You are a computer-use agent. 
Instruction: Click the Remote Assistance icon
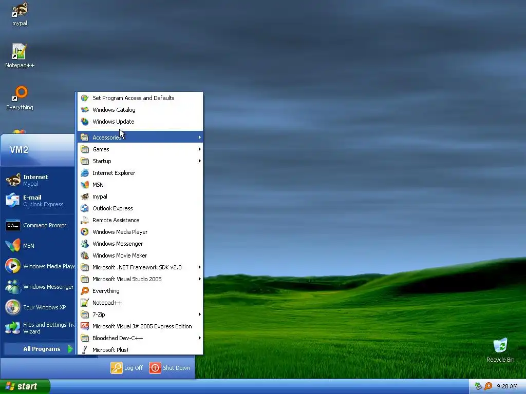[85, 220]
